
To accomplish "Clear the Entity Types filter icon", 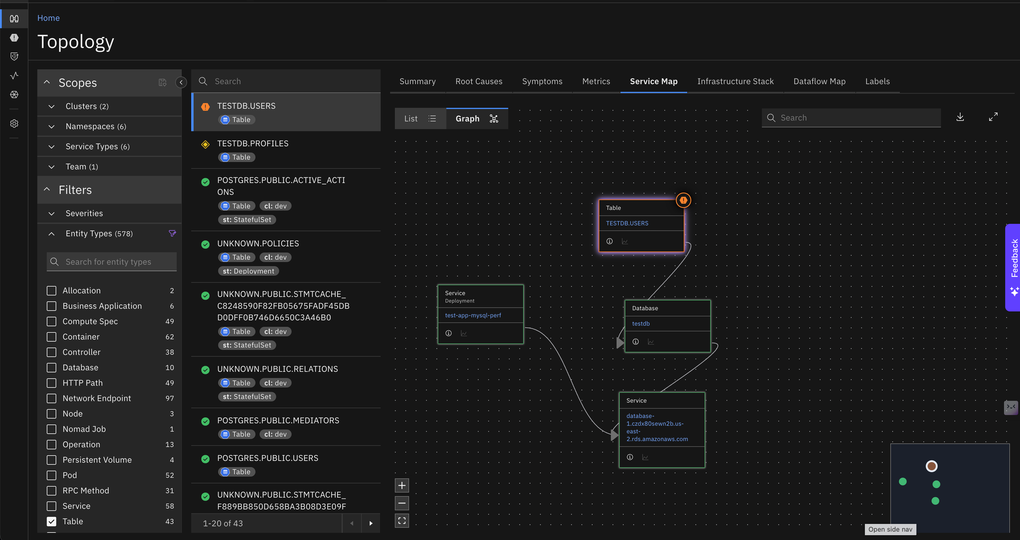I will coord(172,234).
